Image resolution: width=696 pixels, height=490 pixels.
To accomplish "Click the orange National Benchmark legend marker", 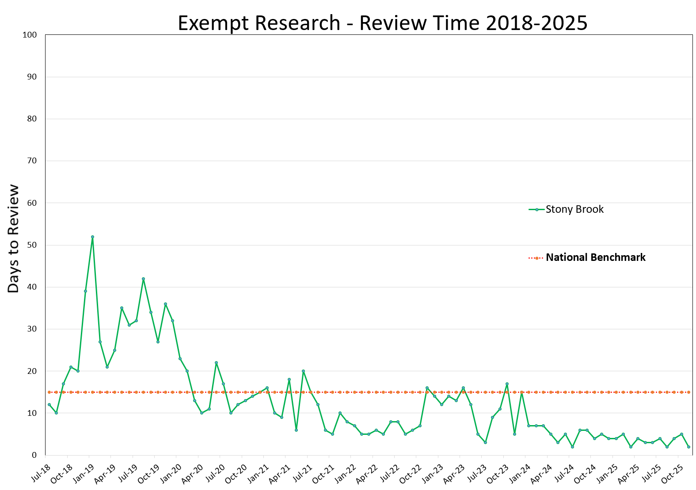I will click(536, 258).
